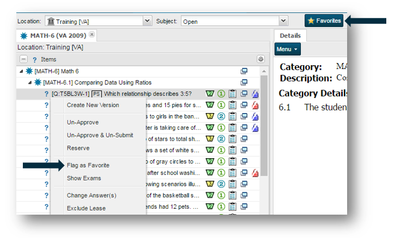Click blue flag icon on 3:5 question row
Image resolution: width=395 pixels, height=238 pixels.
(255, 94)
